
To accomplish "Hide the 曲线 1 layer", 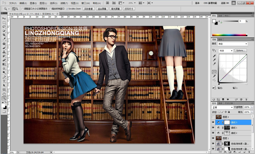I will point(213,128).
